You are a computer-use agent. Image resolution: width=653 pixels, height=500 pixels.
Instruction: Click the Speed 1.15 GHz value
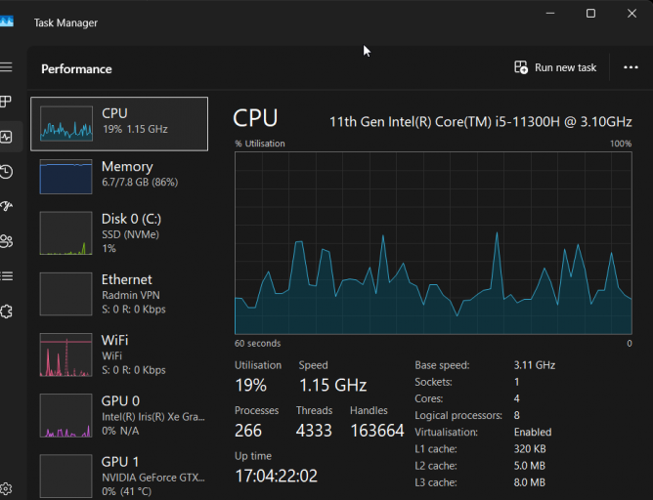point(332,385)
